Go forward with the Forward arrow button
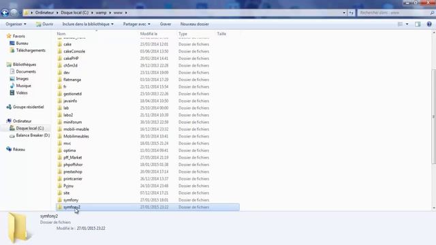Viewport: 436px width, 245px height. click(14, 12)
